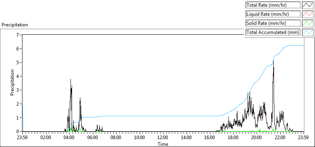Click the vertical Precipitation axis title
The image size is (315, 147).
[13, 82]
